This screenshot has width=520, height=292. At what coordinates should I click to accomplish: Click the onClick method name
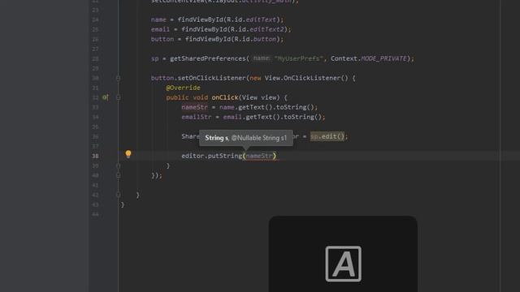click(225, 97)
